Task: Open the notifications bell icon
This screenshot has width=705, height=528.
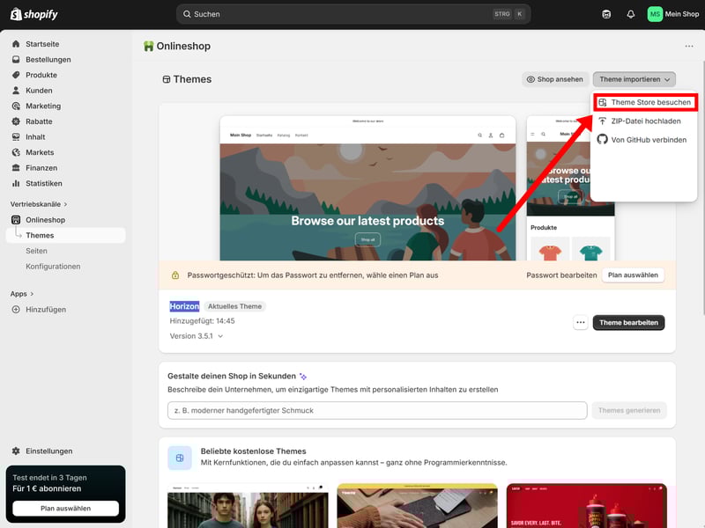Action: tap(631, 14)
